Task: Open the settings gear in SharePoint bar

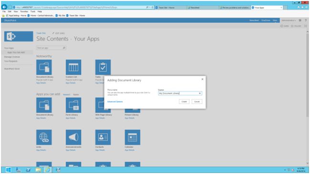Action: (x=300, y=20)
